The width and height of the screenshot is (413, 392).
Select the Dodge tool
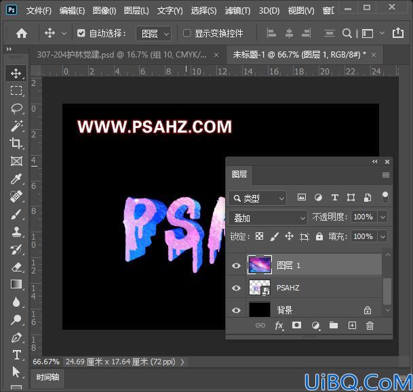tap(16, 320)
